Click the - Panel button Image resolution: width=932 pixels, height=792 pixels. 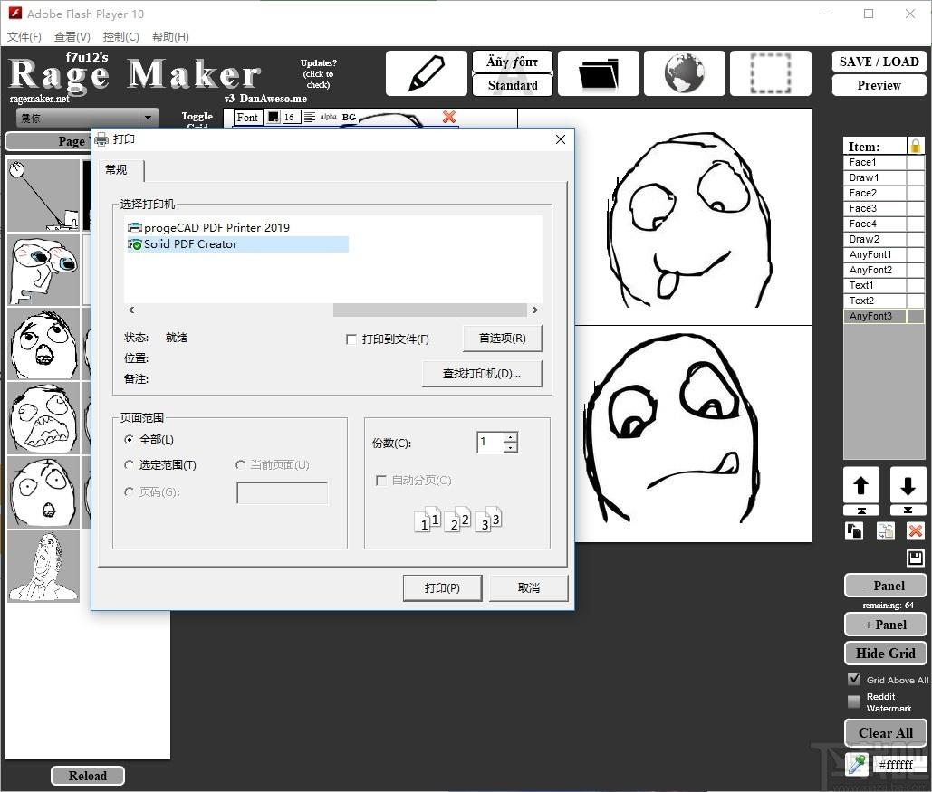[885, 586]
